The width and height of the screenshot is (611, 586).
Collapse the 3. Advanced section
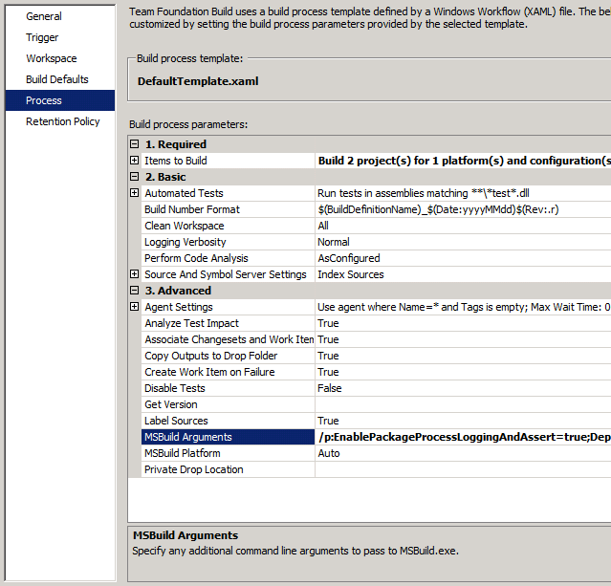pos(135,291)
